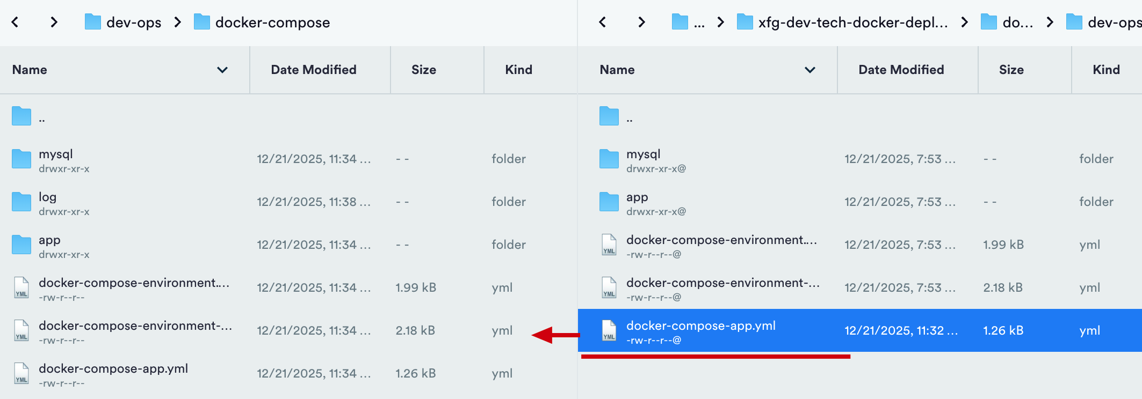This screenshot has width=1142, height=399.
Task: Open parent directory folder in right pane
Action: (x=609, y=116)
